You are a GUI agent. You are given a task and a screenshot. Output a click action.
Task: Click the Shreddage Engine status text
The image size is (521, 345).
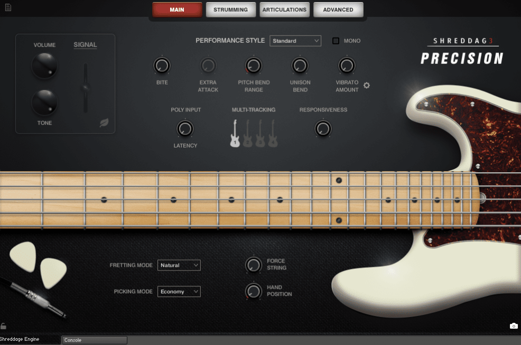(20, 339)
